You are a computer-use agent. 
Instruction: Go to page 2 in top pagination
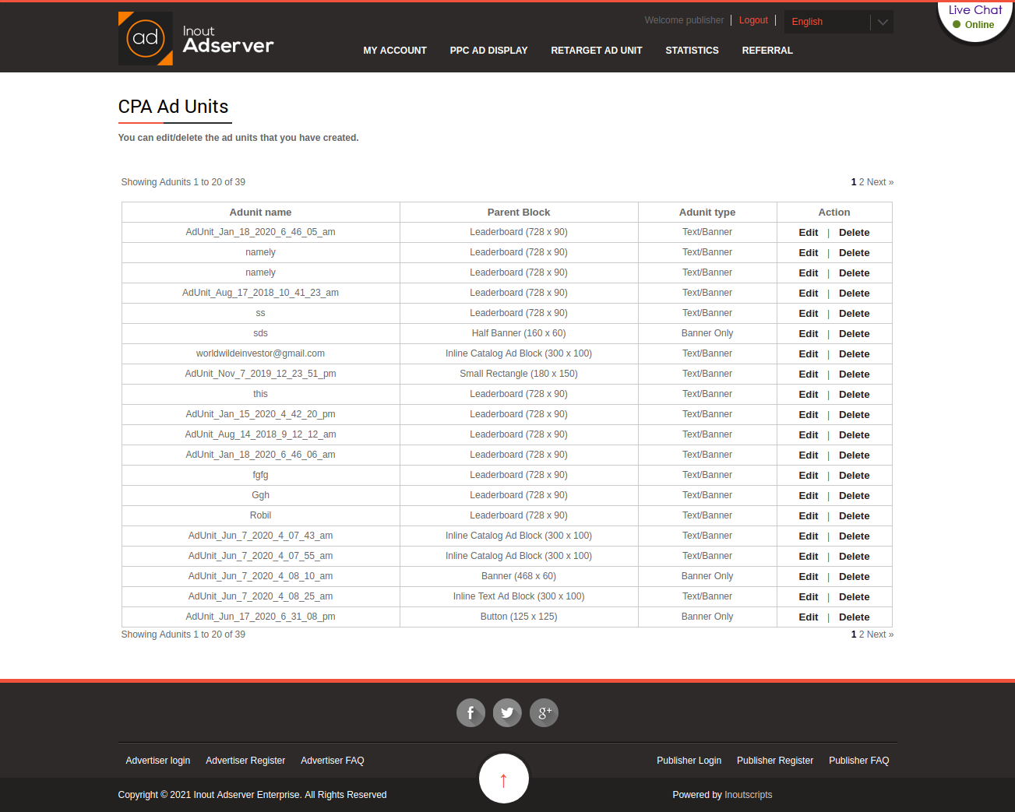tap(862, 182)
